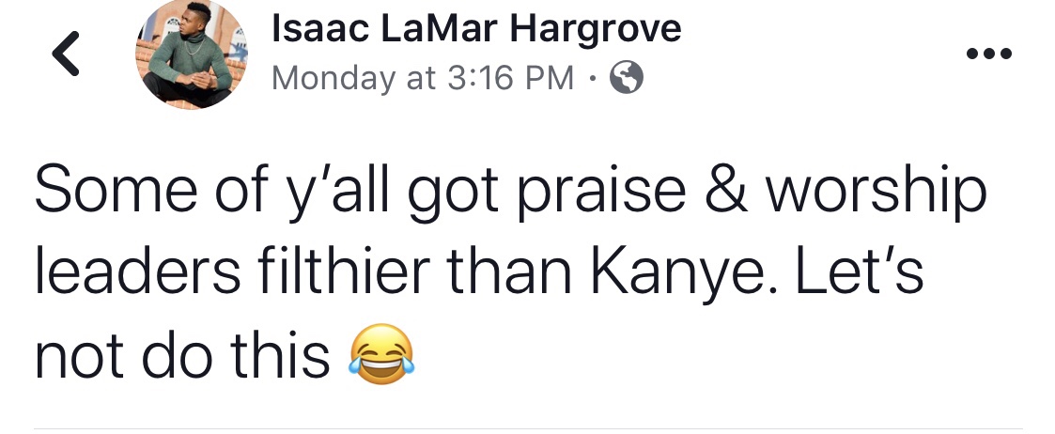Tap the first name Isaac in header

pos(320,30)
